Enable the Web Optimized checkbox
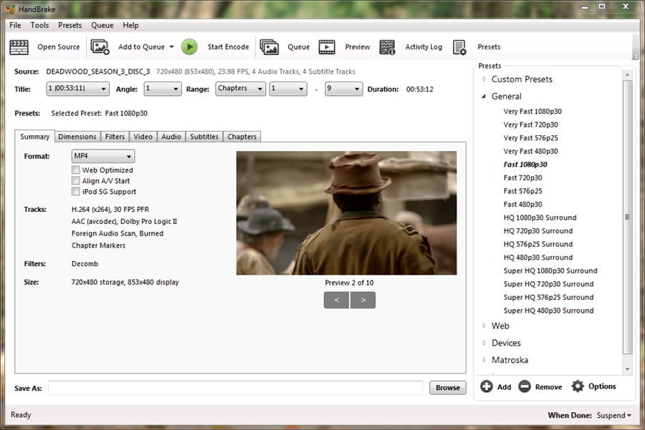This screenshot has height=430, width=645. [x=76, y=170]
